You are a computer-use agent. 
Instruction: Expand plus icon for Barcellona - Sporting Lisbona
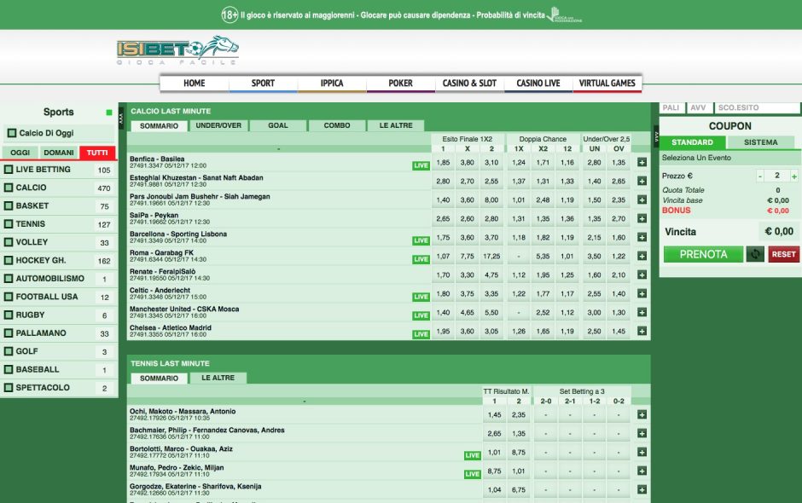coord(642,237)
